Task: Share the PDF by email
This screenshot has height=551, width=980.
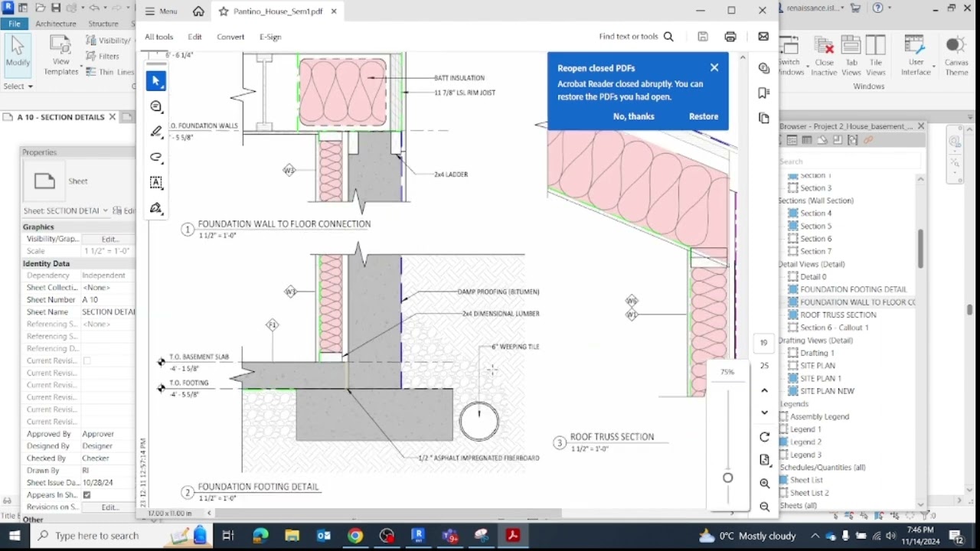Action: pyautogui.click(x=763, y=36)
